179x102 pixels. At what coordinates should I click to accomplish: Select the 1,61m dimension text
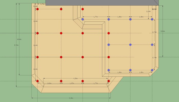click(49, 83)
